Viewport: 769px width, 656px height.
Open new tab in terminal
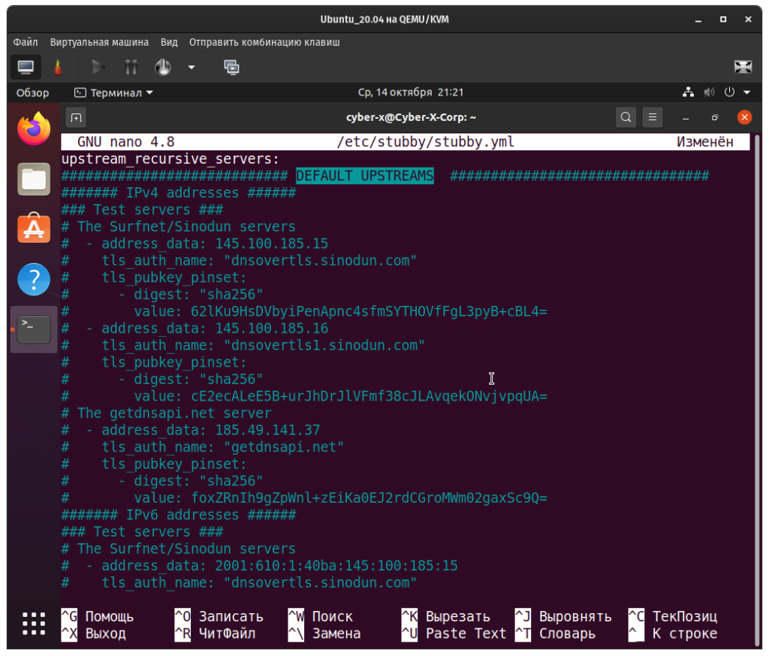click(x=75, y=117)
